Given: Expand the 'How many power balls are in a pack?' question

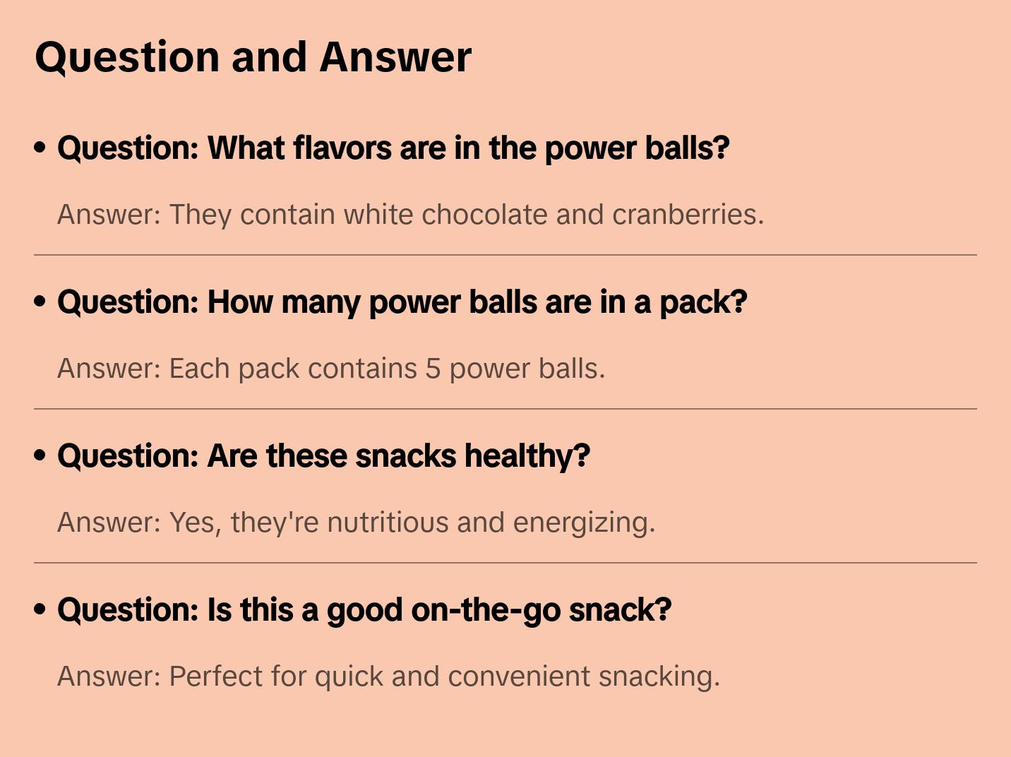Looking at the screenshot, I should (x=402, y=302).
